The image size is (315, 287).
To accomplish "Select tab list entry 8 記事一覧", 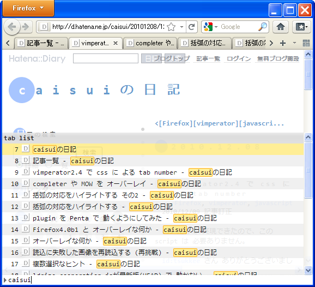I will pyautogui.click(x=153, y=161).
